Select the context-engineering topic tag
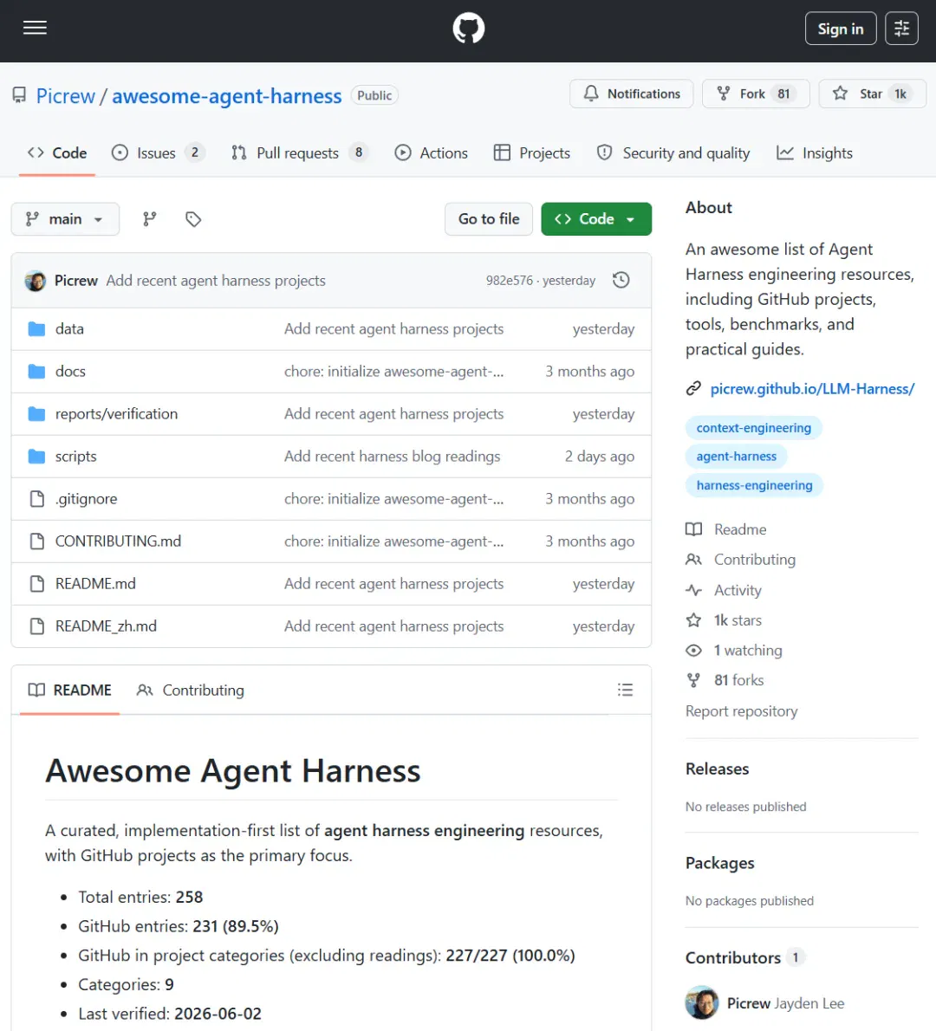The image size is (936, 1031). pos(754,427)
